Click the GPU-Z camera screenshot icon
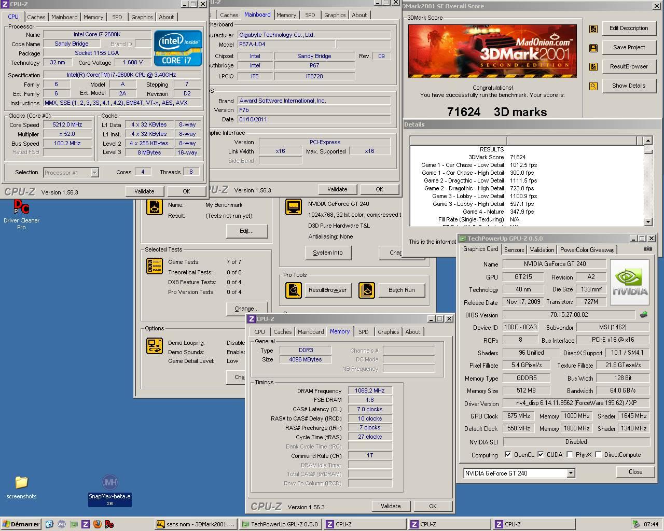The width and height of the screenshot is (664, 531). point(647,249)
